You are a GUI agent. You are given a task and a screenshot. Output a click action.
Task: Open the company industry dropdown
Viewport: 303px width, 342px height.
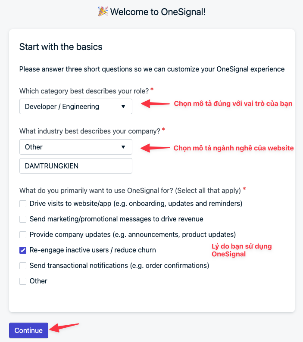pos(76,147)
